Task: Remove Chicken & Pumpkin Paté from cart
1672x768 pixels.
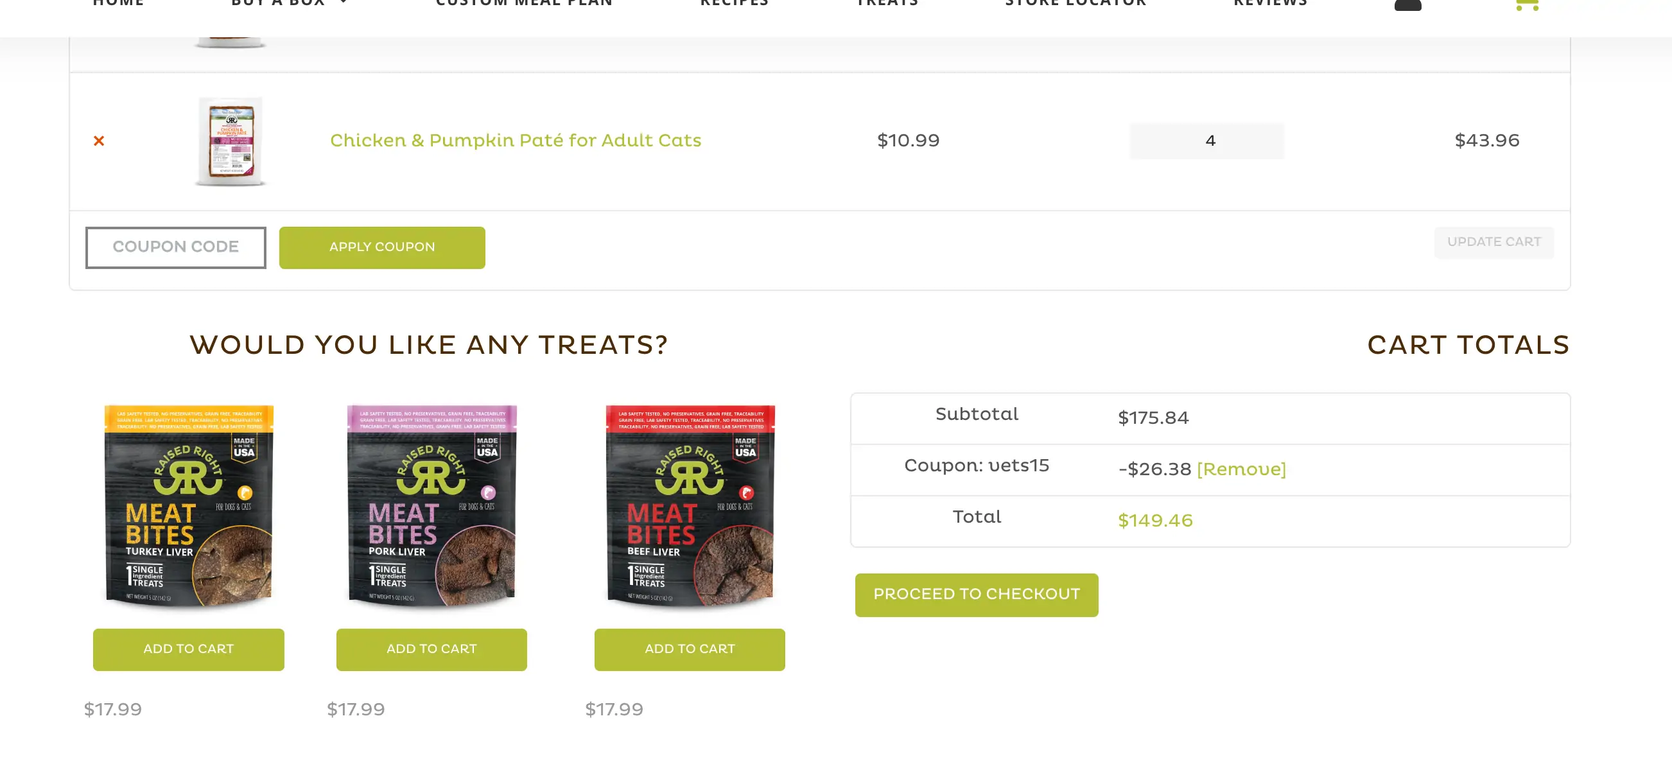Action: tap(99, 141)
